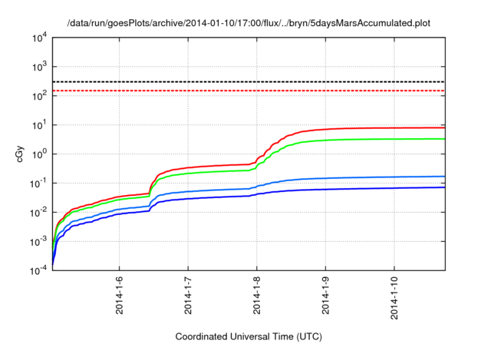
Task: Click the 2014-1-8 date tick label
Action: [257, 296]
